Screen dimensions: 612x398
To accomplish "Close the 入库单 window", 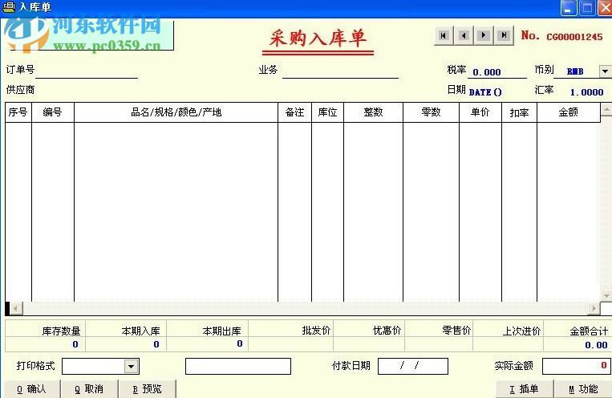I will coord(606,8).
